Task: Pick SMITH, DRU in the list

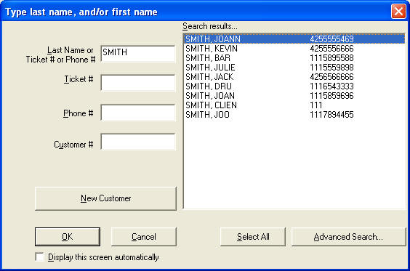Action: [x=294, y=86]
